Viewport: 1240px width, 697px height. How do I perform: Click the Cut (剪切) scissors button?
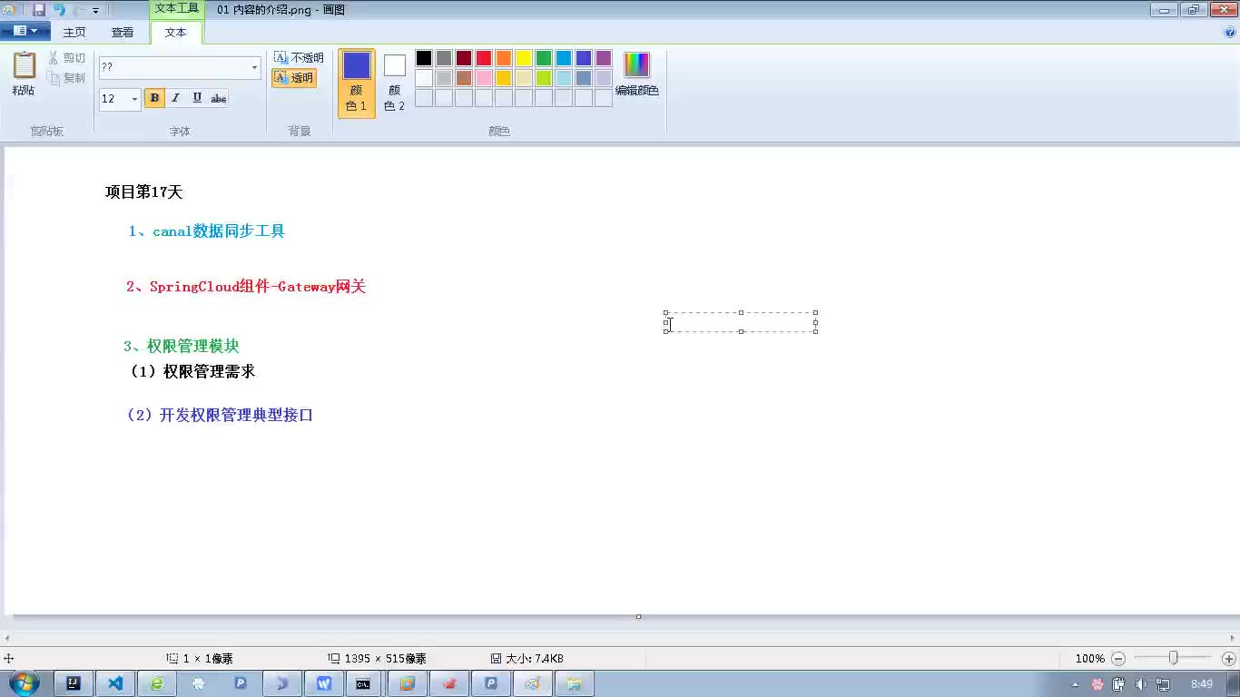pyautogui.click(x=67, y=58)
